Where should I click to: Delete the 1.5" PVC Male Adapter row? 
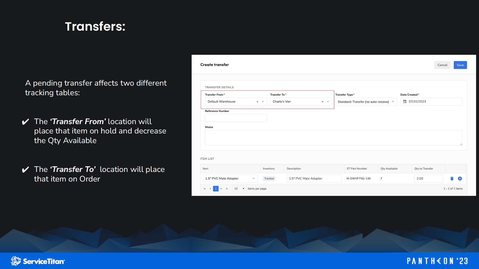pos(452,179)
